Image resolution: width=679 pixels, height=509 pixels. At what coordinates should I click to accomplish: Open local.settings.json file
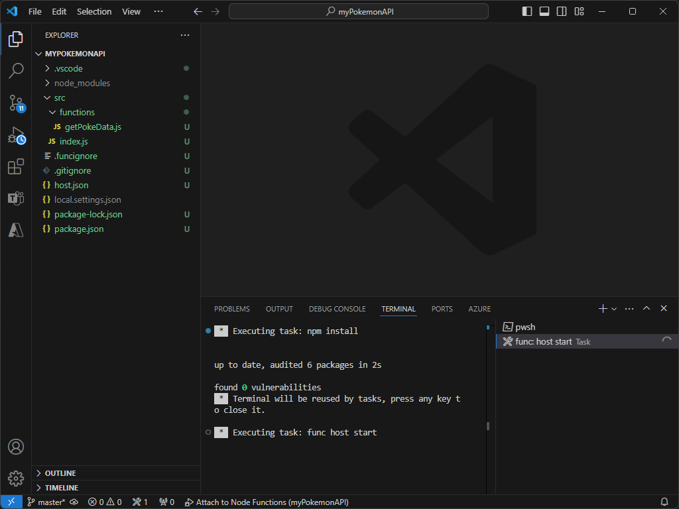click(x=116, y=200)
